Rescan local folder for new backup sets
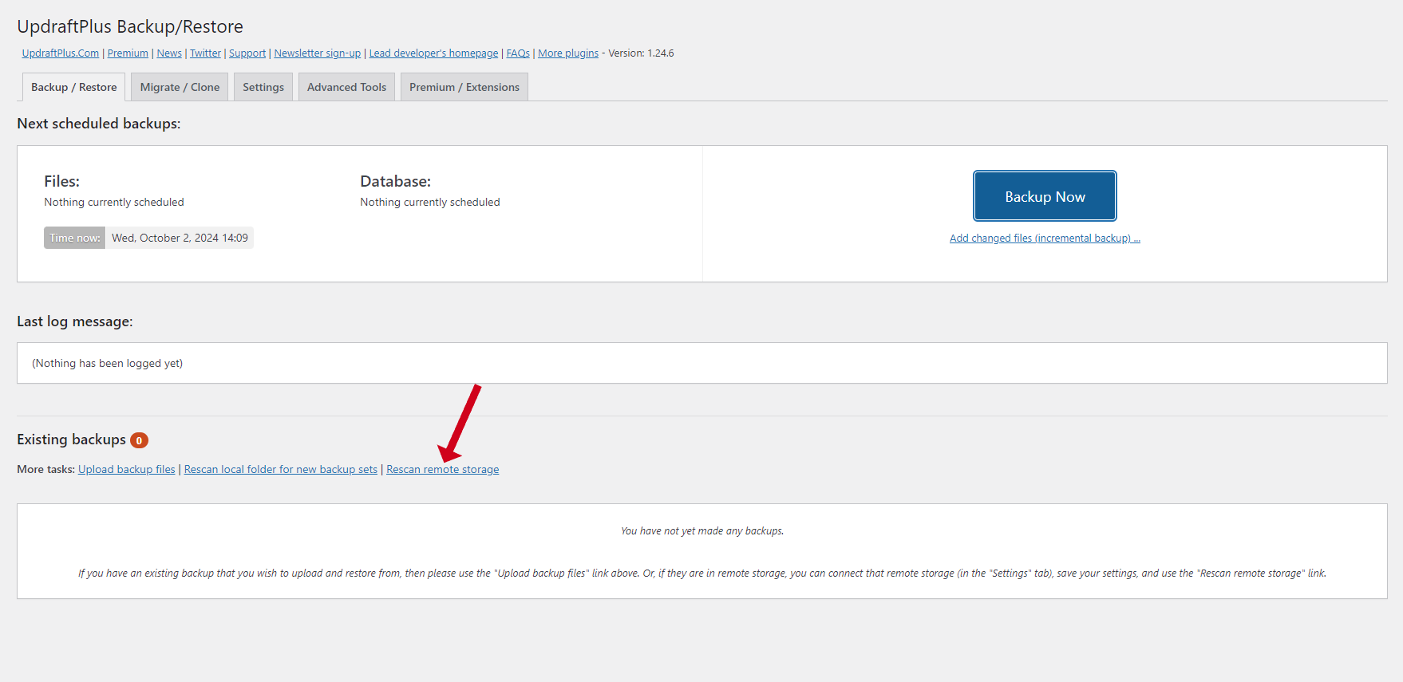This screenshot has height=682, width=1403. point(280,470)
